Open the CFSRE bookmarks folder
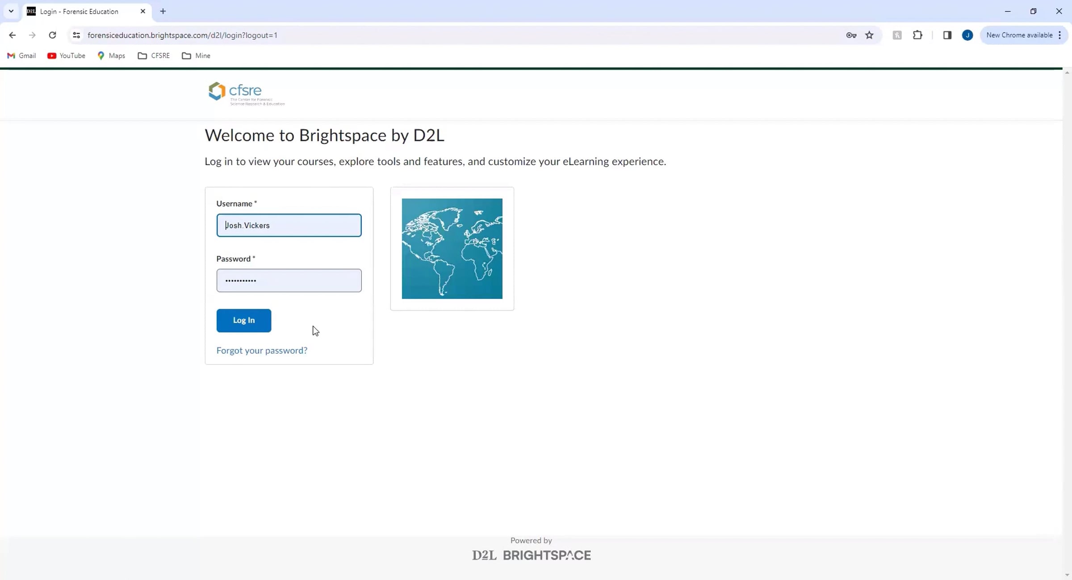Viewport: 1072px width, 580px height. tap(154, 56)
